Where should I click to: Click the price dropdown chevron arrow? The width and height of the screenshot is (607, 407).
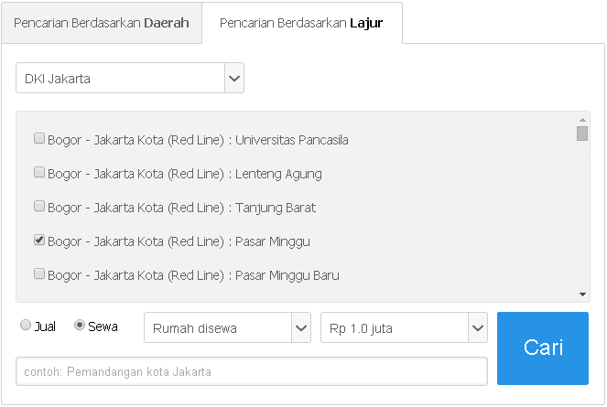tap(477, 327)
